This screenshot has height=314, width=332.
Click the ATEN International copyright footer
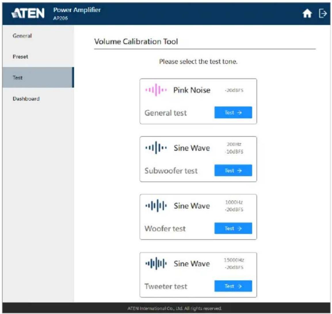coord(174,308)
